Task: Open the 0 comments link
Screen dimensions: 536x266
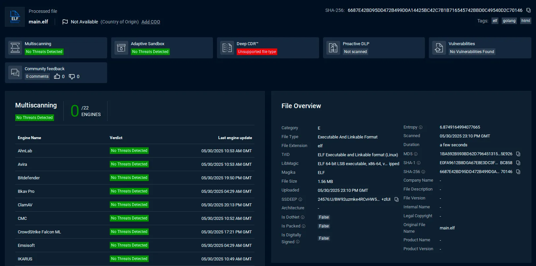Action: pyautogui.click(x=37, y=76)
